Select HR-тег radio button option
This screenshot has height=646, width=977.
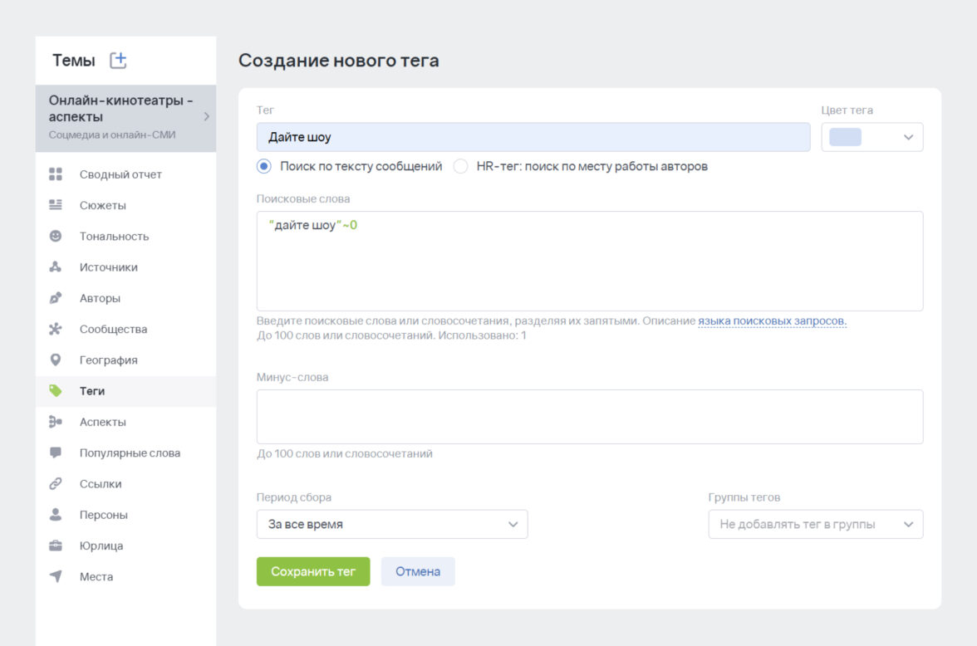coord(460,166)
